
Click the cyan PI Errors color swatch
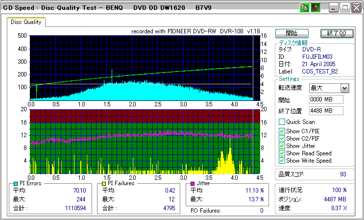16,183
